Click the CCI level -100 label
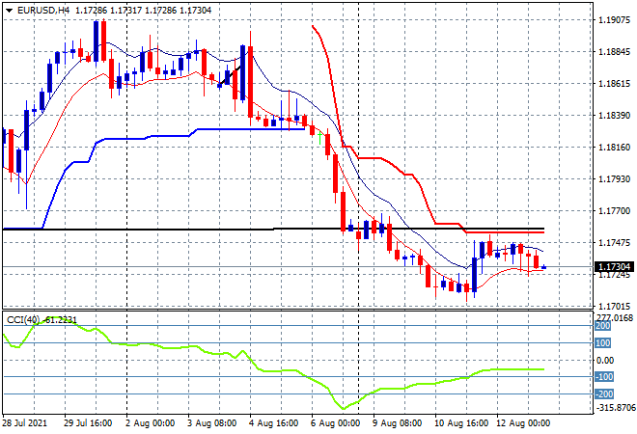The image size is (637, 434). (x=603, y=377)
